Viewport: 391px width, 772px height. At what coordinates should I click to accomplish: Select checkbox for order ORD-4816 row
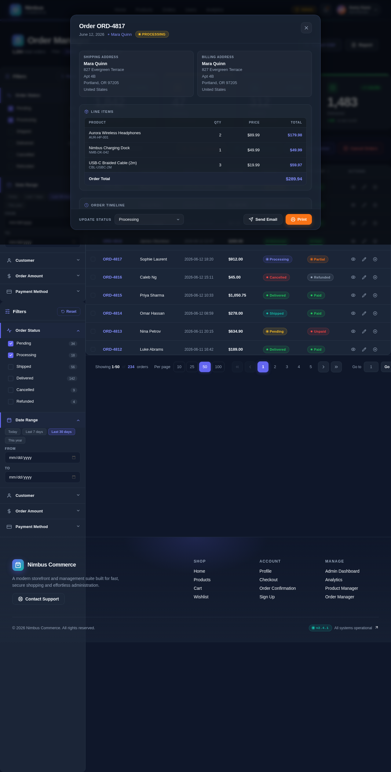point(93,277)
